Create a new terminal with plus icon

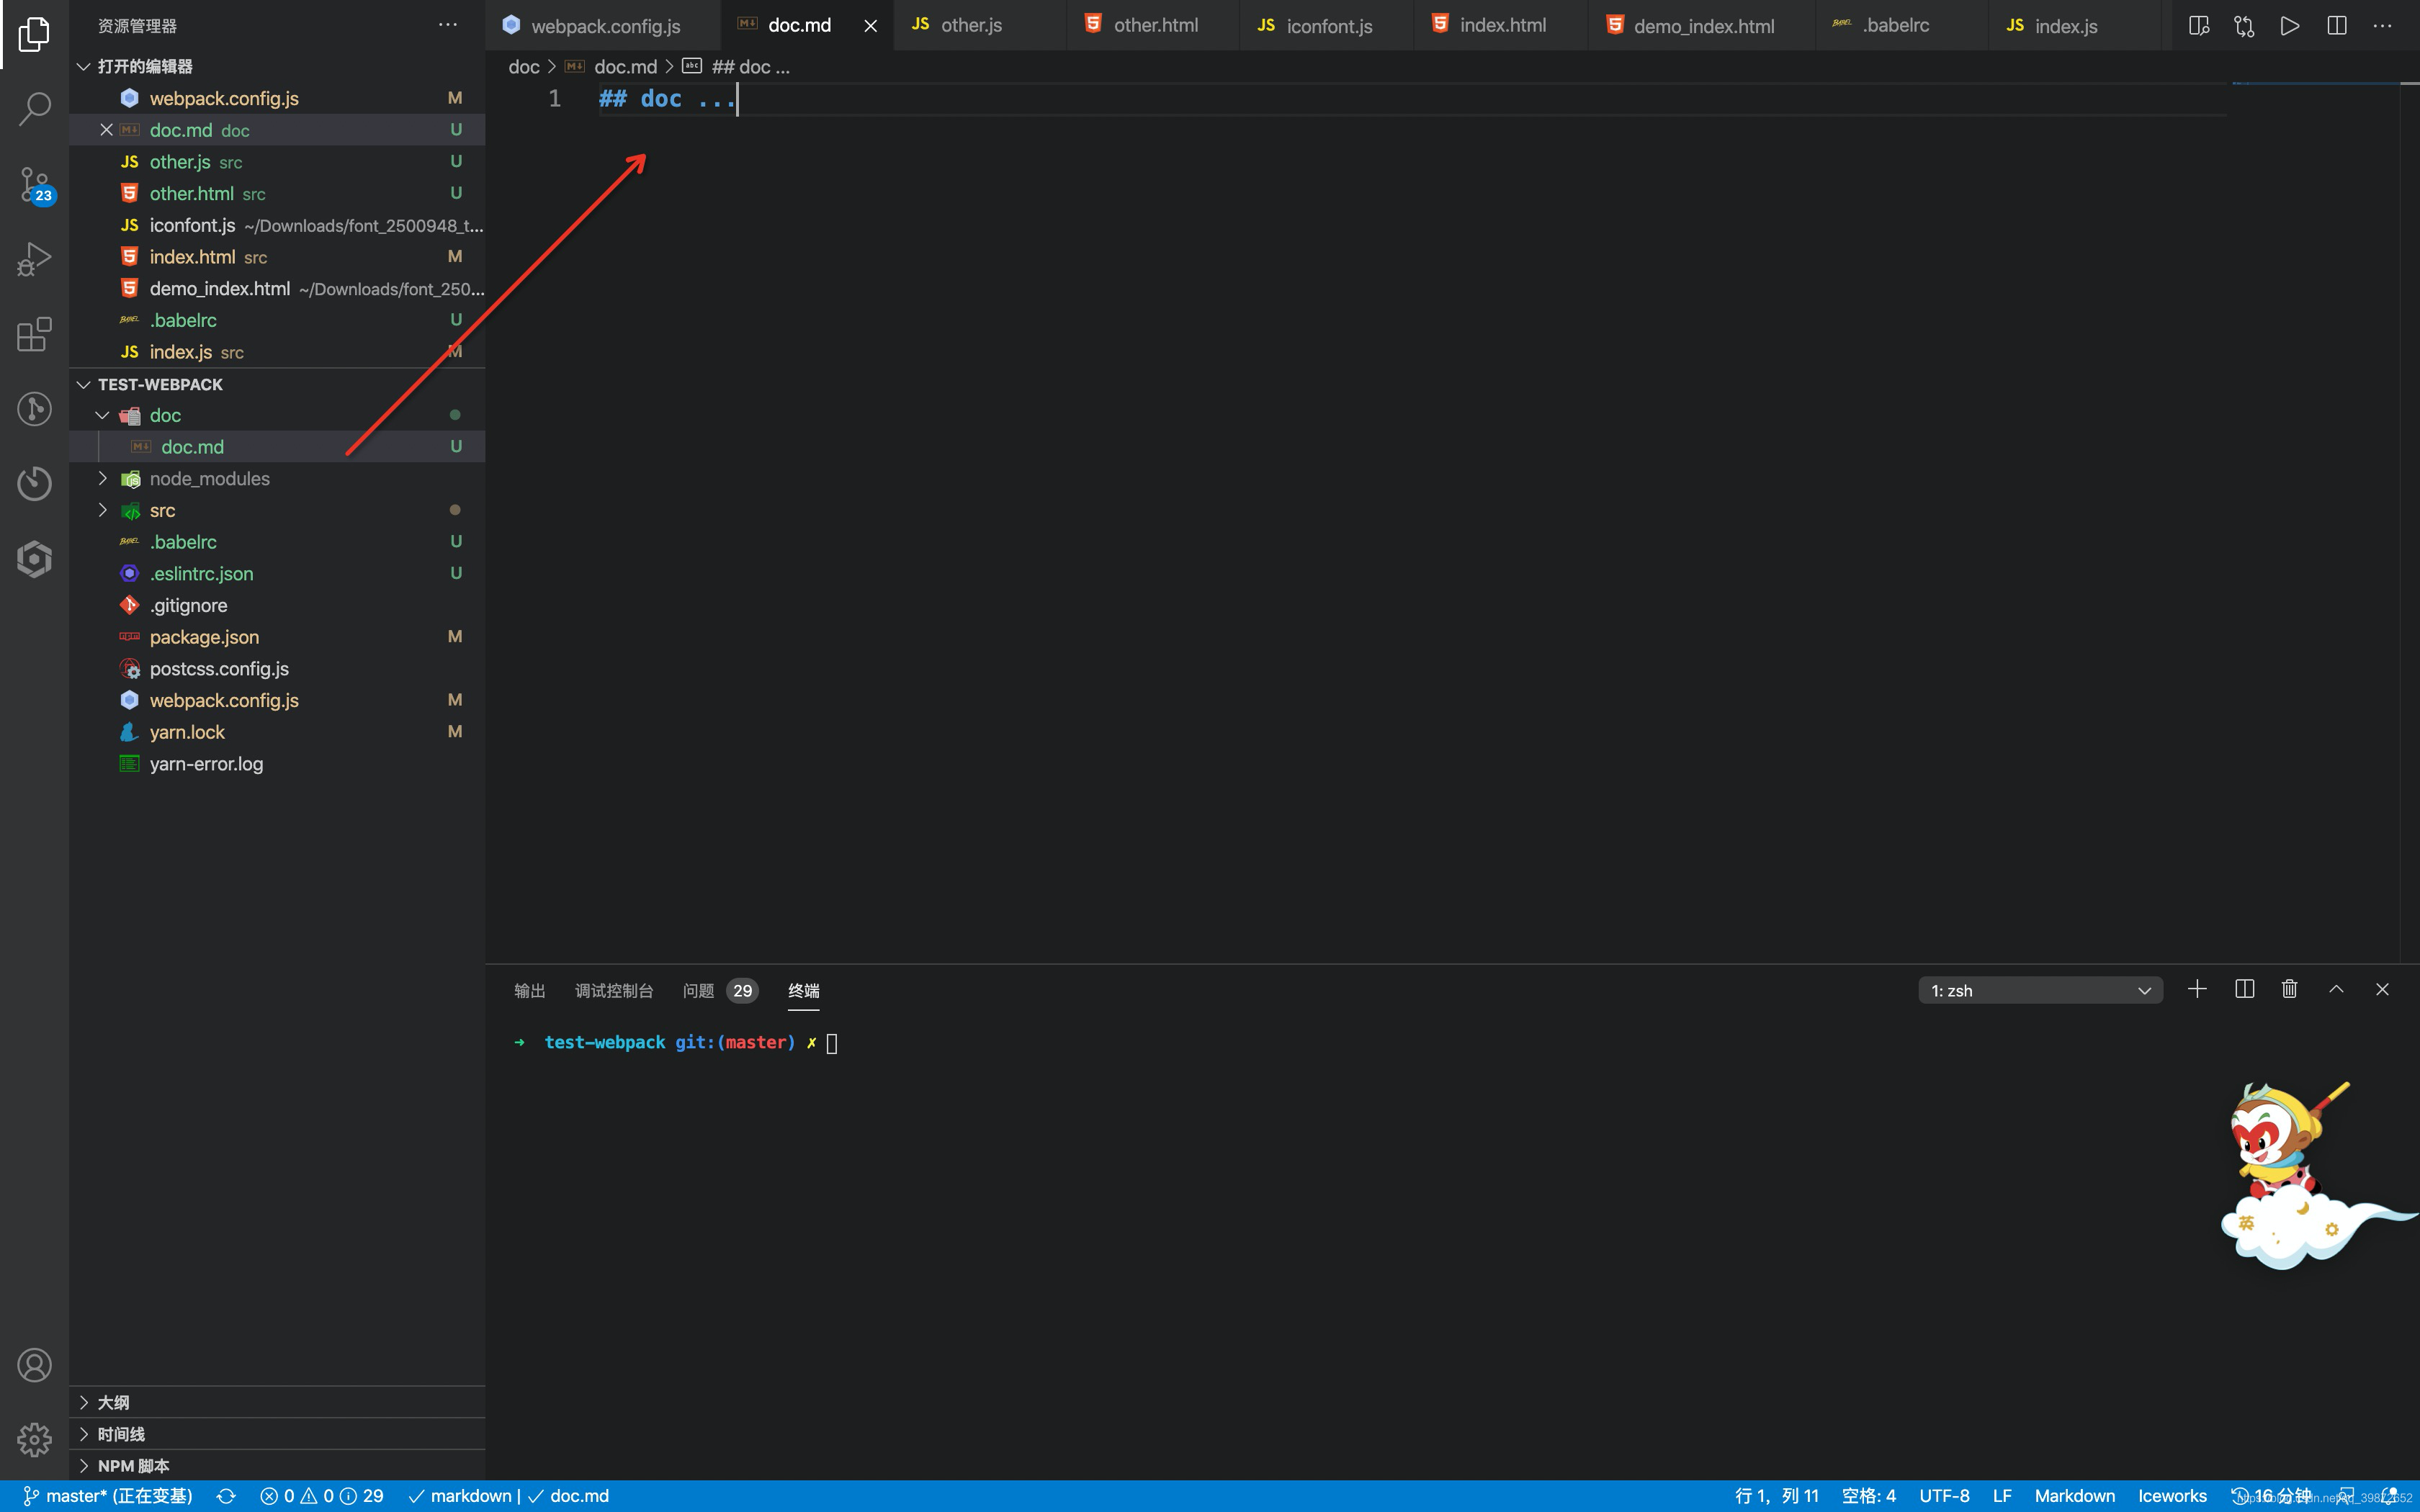tap(2197, 989)
